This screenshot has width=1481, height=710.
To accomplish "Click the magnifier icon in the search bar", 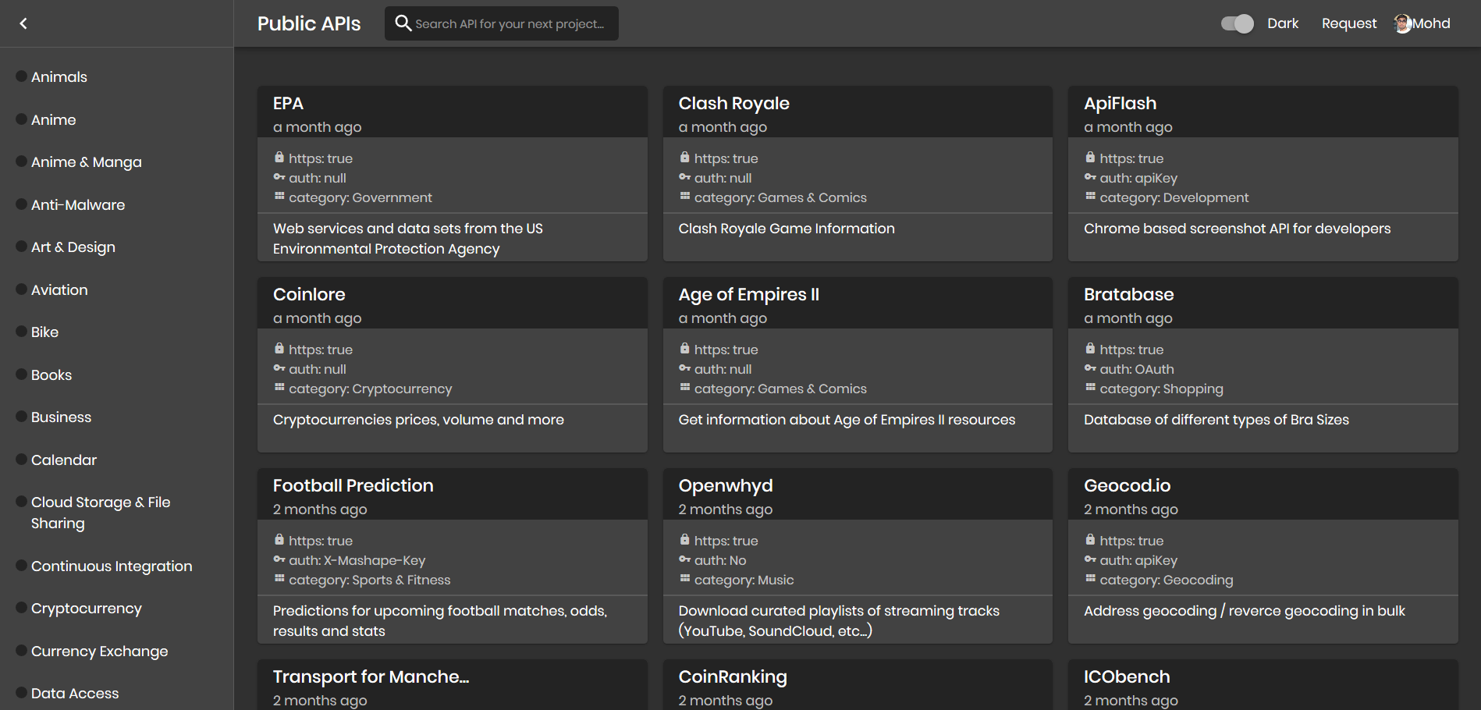I will [403, 23].
